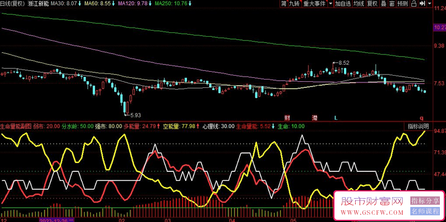Click the jump-to-end arrow icon
The image size is (446, 222).
click(x=423, y=4)
